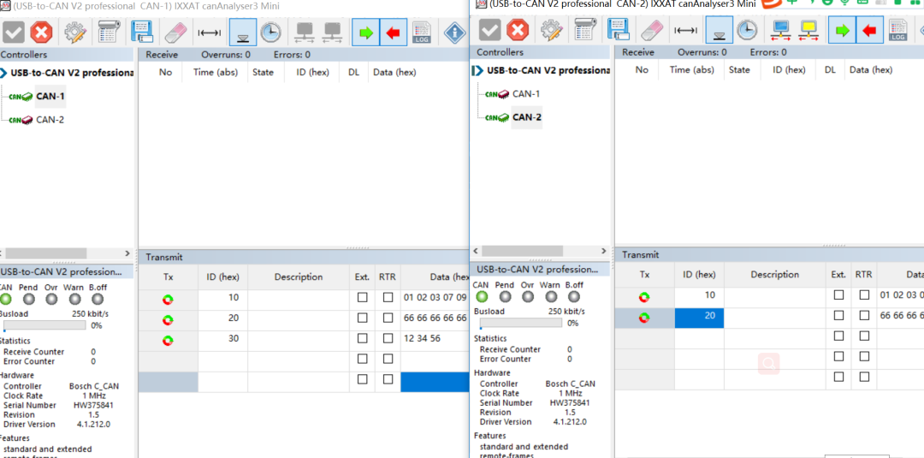Click Data (hex) receive header in CAN-1 window
Screen dimensions: 924x458
394,73
